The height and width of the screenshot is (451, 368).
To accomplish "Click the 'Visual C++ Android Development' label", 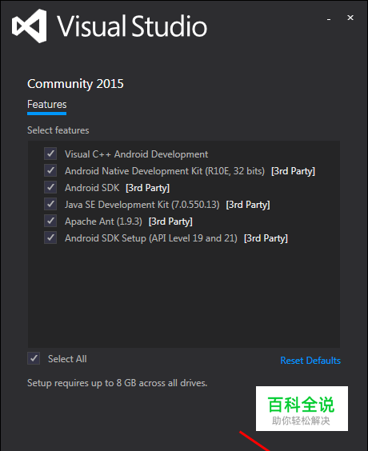I will tap(136, 154).
